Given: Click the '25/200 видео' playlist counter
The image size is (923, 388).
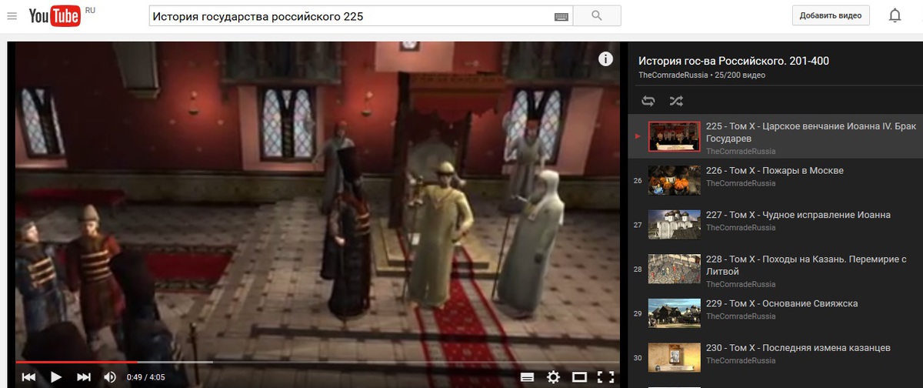Looking at the screenshot, I should pos(740,75).
